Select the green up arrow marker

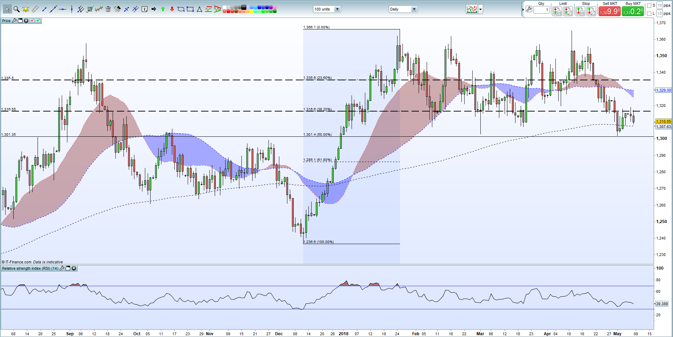(163, 9)
